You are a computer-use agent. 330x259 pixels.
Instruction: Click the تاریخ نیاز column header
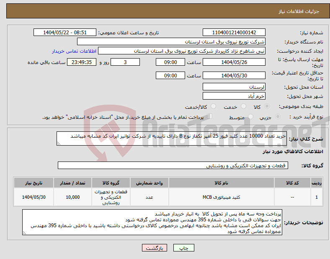34,183
